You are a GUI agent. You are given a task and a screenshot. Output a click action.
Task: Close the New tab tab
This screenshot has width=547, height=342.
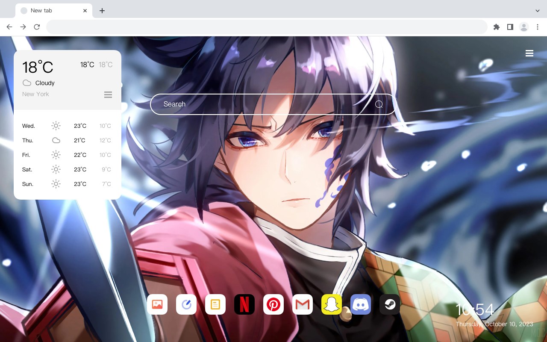tap(85, 11)
